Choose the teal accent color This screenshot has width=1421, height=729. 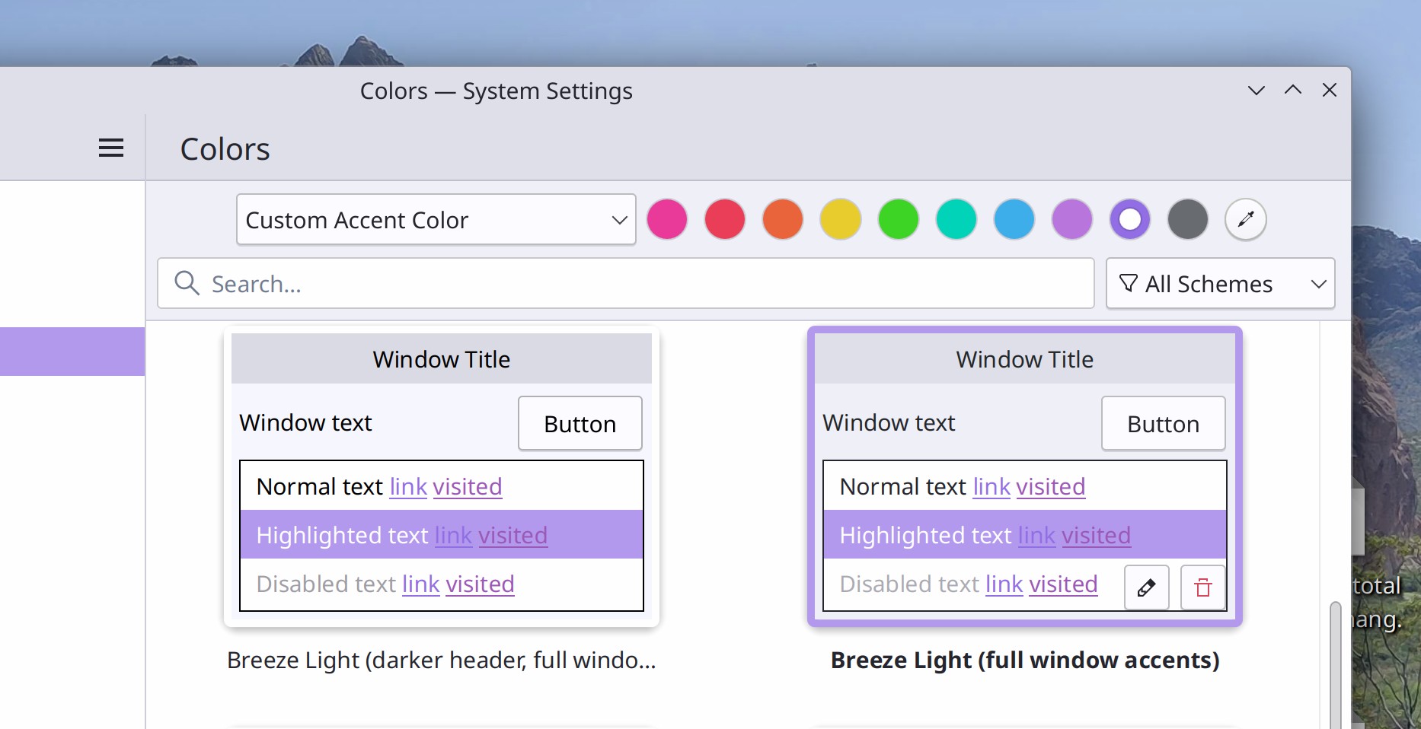[x=956, y=219]
